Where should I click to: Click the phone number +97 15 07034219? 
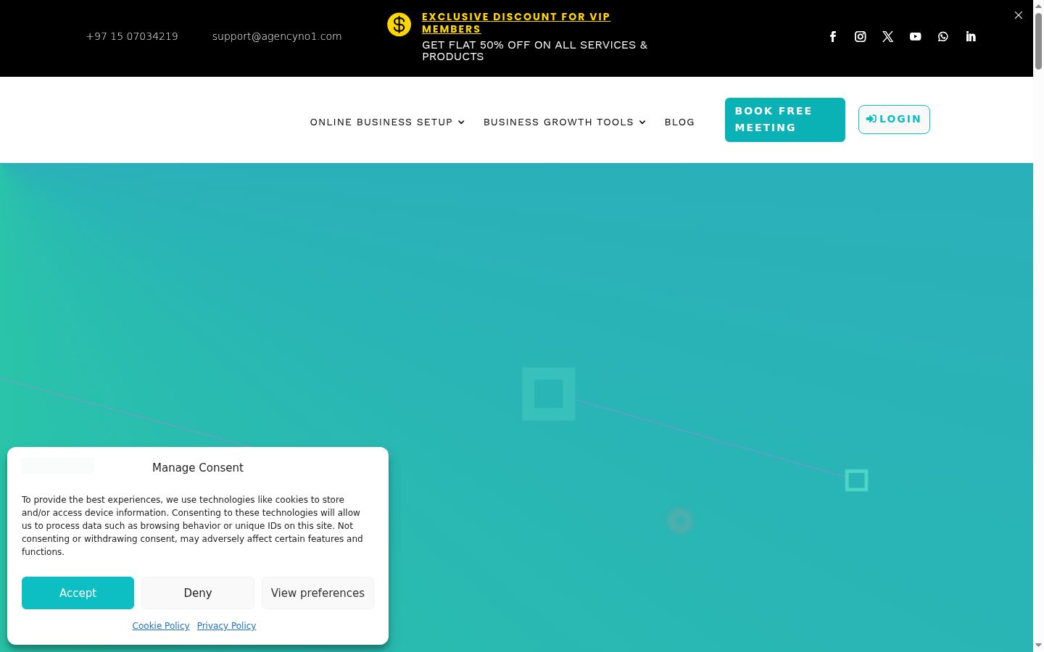[x=132, y=36]
